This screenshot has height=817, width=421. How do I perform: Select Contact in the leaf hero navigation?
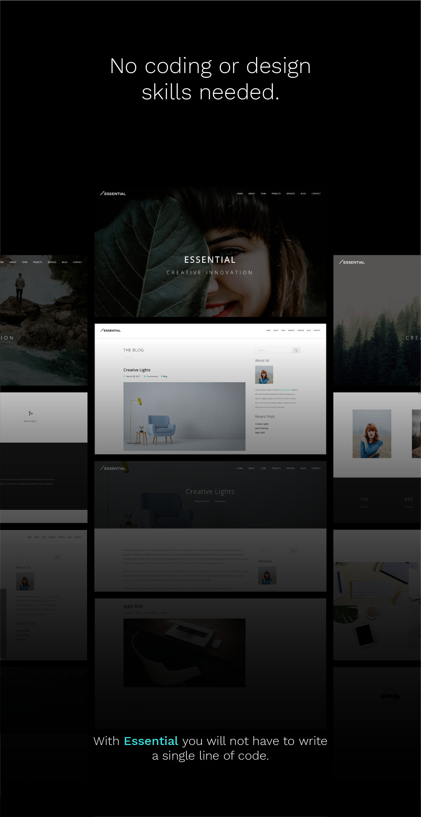(x=316, y=193)
